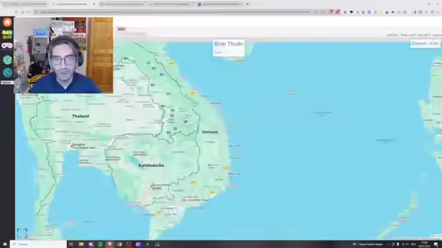The width and height of the screenshot is (442, 248).
Task: Click the Kambodscha label on the map
Action: (151, 165)
